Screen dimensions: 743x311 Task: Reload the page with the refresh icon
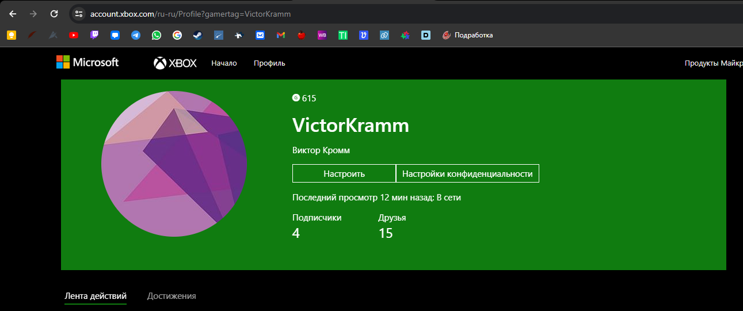(54, 14)
